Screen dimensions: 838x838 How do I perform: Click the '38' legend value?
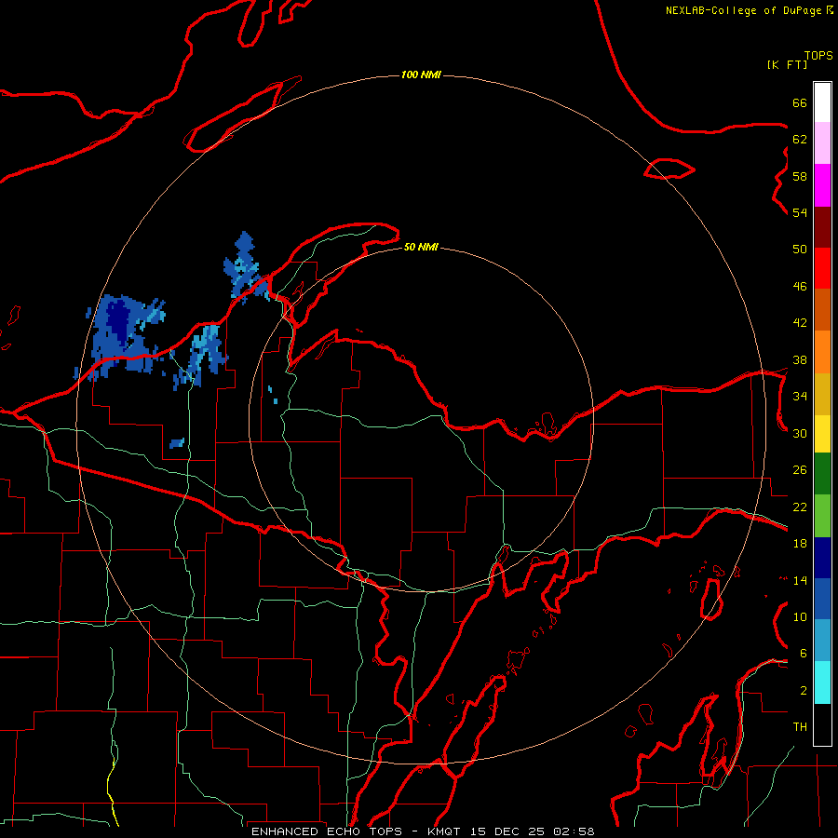pos(800,359)
